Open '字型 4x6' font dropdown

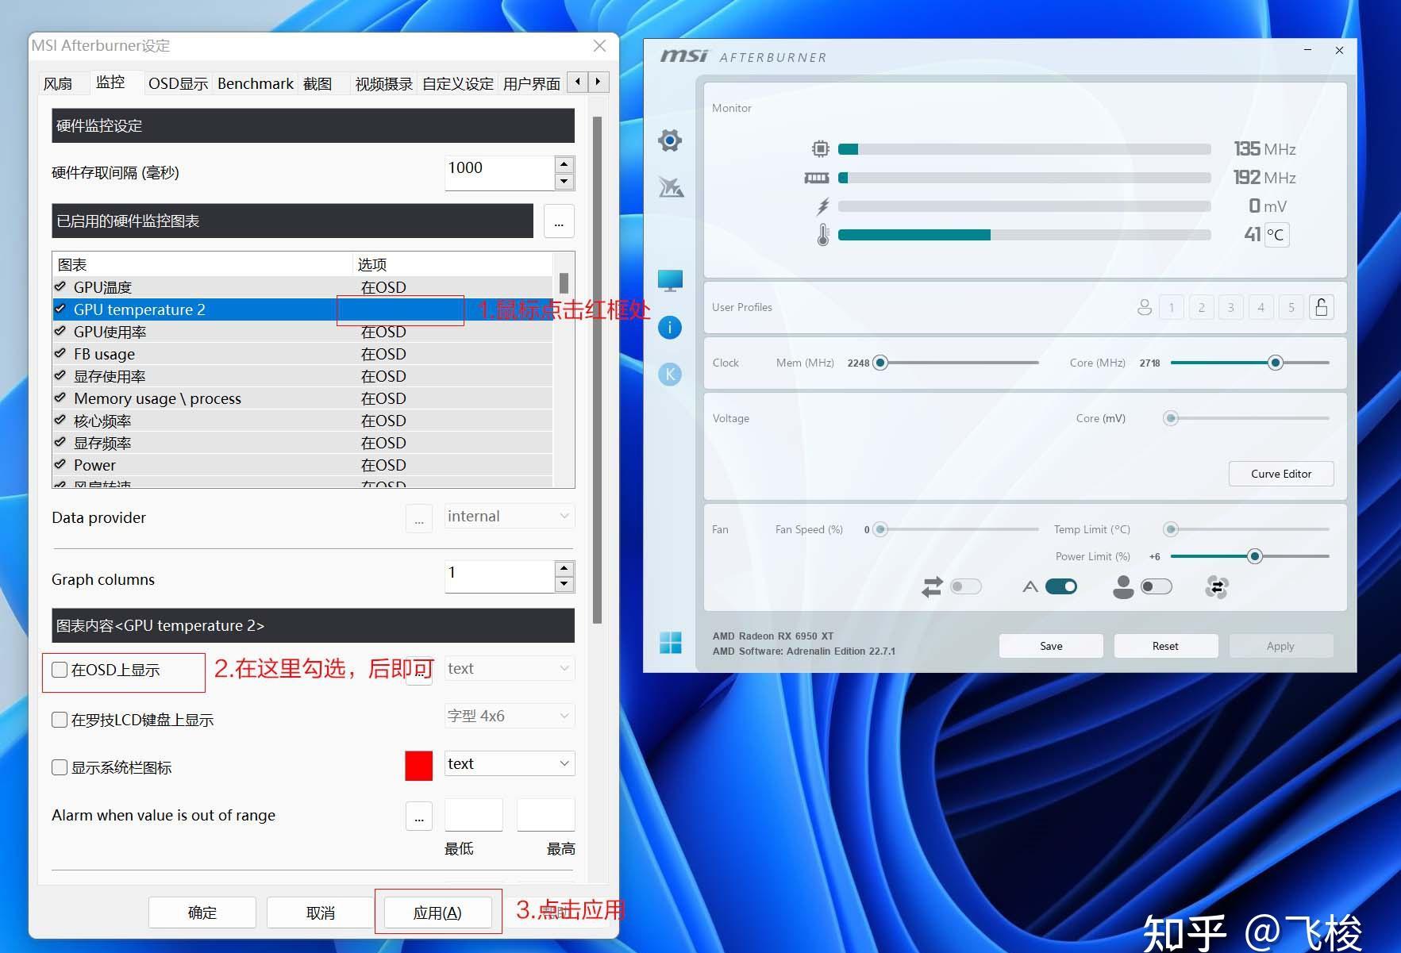(509, 717)
